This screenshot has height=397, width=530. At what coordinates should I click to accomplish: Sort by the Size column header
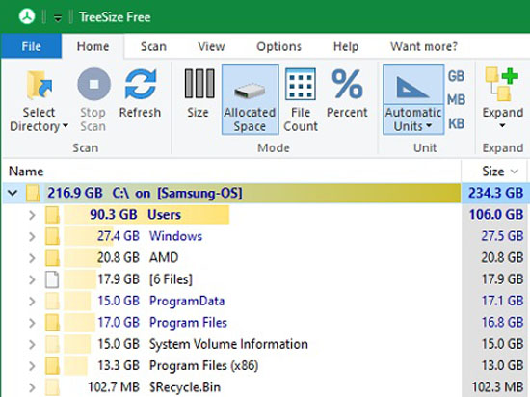pos(495,172)
